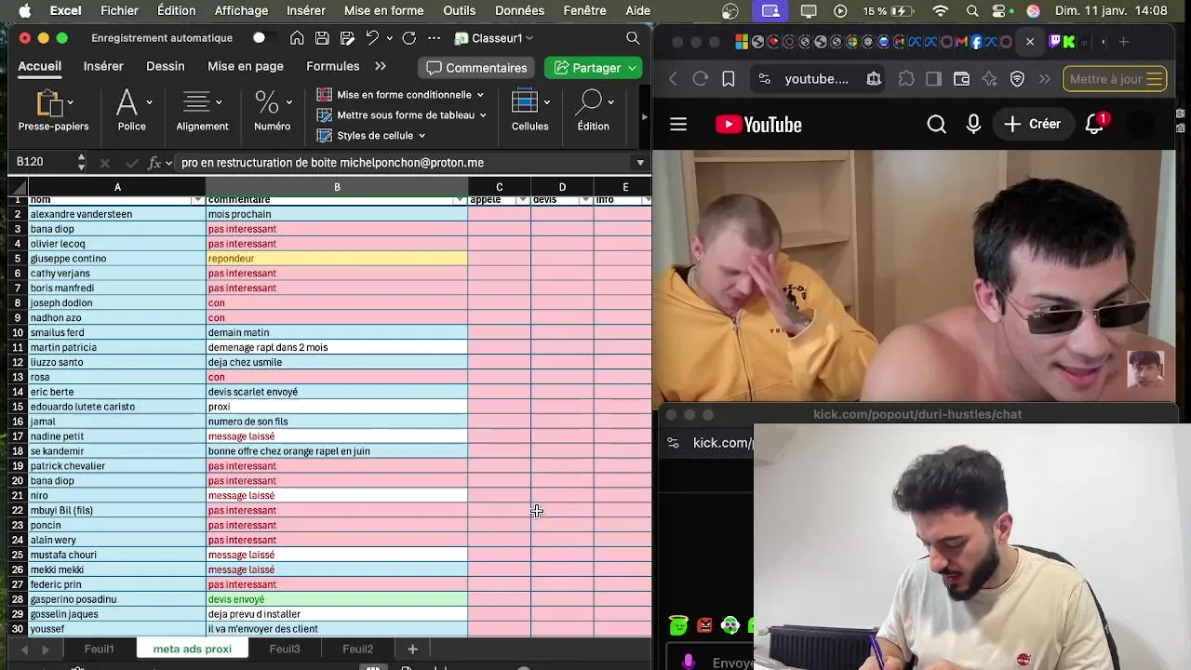The height and width of the screenshot is (670, 1191).
Task: Add a new sheet with plus button
Action: (412, 649)
